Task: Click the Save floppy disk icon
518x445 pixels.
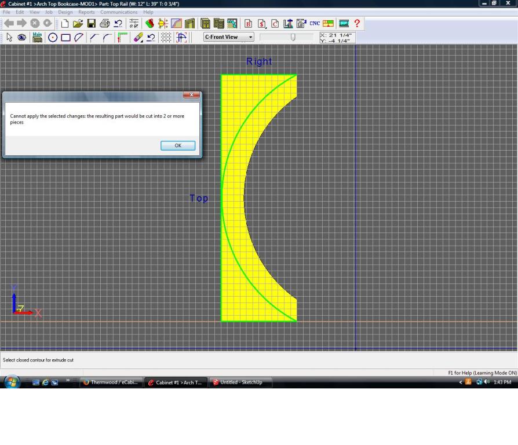Action: pos(91,24)
